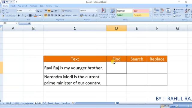Viewport: 192px width, 108px height.
Task: Decrease indent
Action: [56, 15]
